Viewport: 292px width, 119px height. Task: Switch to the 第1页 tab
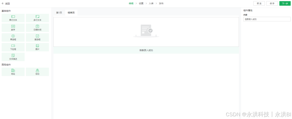click(x=59, y=13)
